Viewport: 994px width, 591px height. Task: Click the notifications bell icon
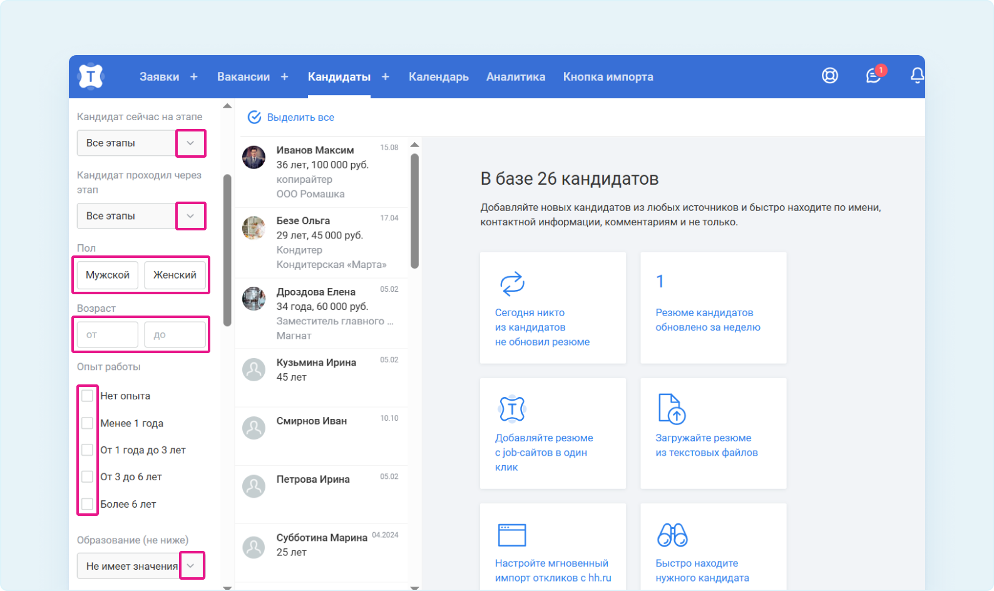[916, 76]
